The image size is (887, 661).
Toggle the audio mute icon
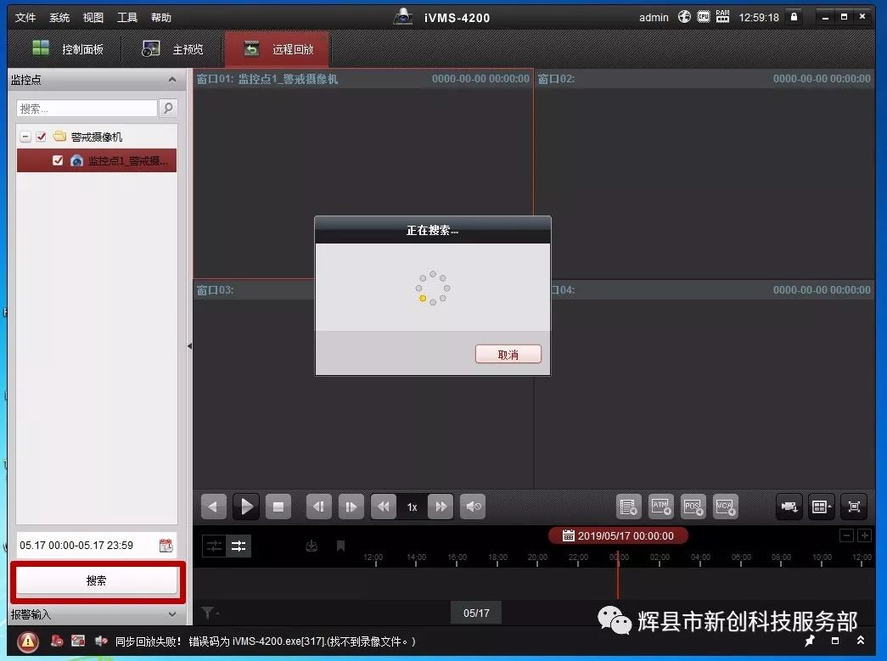click(x=474, y=507)
